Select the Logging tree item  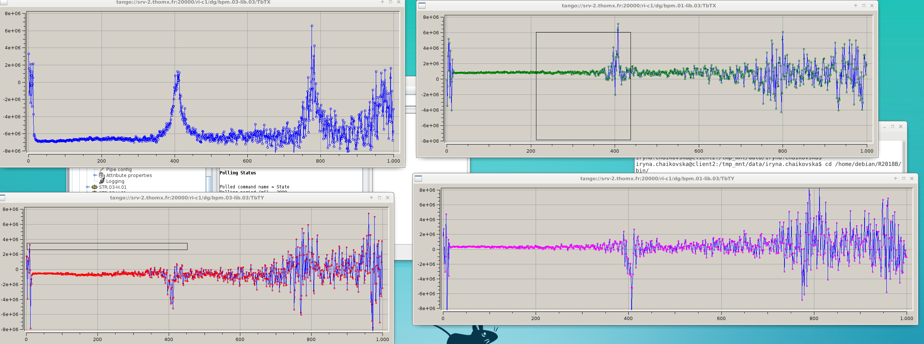(x=115, y=181)
